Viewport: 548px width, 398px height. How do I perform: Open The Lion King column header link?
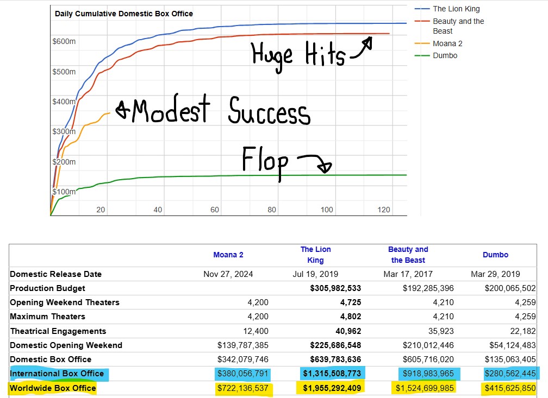[315, 255]
